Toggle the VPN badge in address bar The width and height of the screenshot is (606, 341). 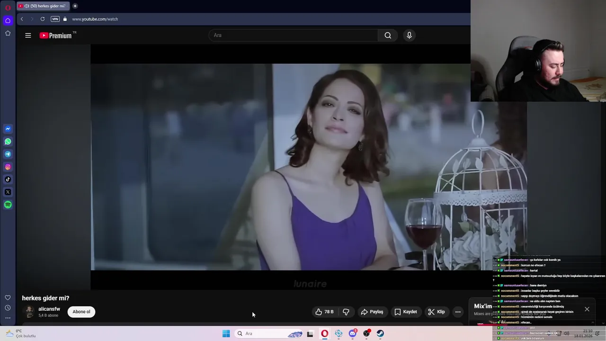pos(55,19)
